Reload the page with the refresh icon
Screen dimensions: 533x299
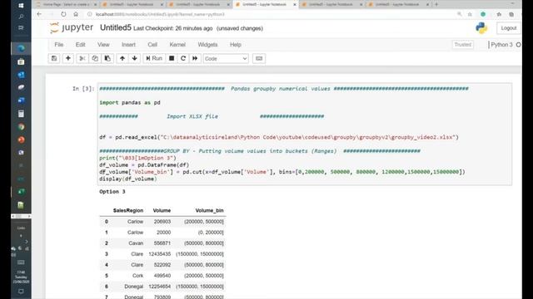click(63, 14)
